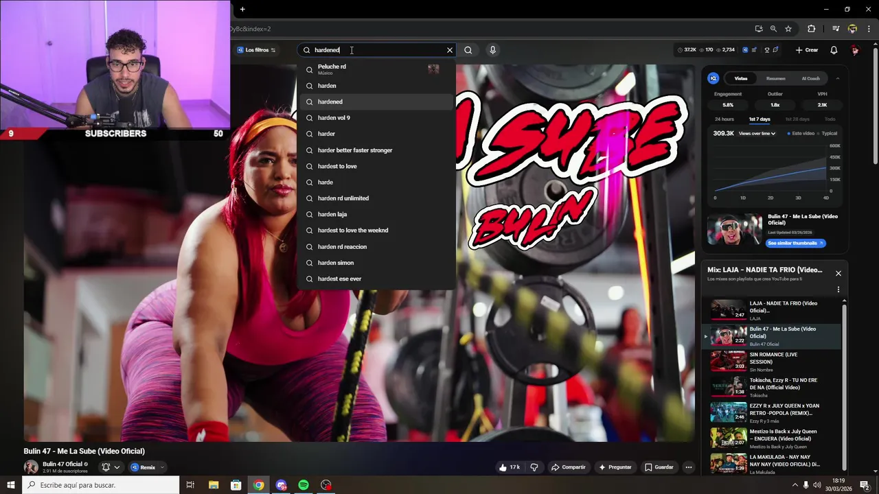The image size is (879, 494).
Task: Click Preguntar button
Action: click(615, 467)
